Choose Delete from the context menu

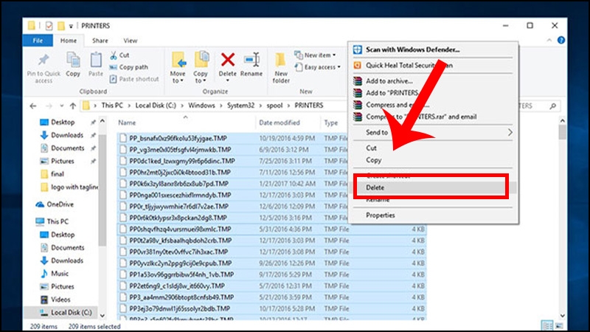tap(375, 187)
